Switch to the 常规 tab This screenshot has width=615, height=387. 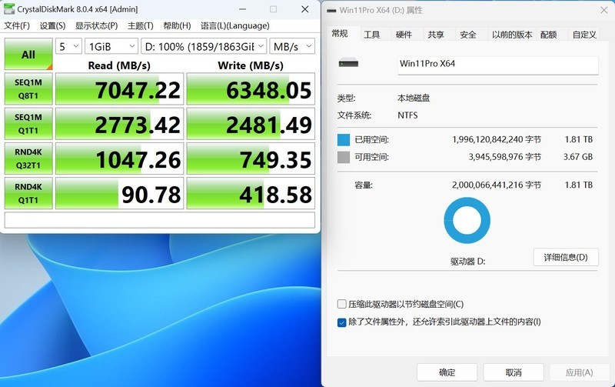pos(340,34)
